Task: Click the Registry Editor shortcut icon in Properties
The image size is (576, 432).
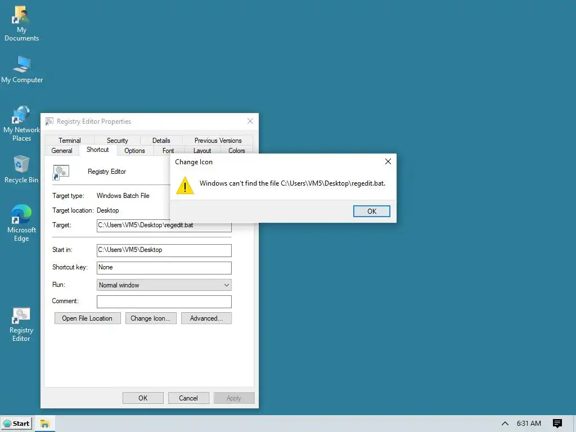Action: (61, 172)
